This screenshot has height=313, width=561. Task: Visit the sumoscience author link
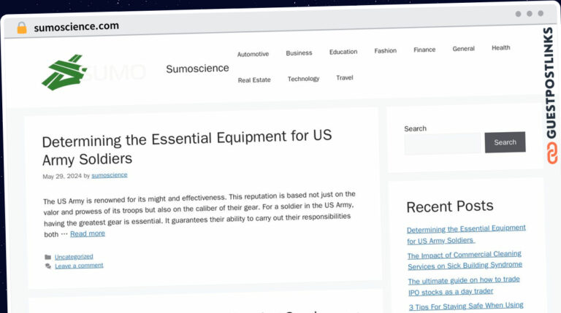110,175
